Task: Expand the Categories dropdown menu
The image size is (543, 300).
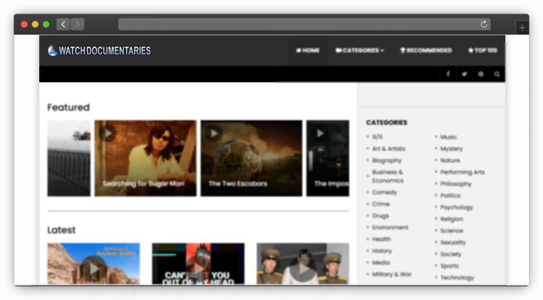Action: tap(360, 50)
